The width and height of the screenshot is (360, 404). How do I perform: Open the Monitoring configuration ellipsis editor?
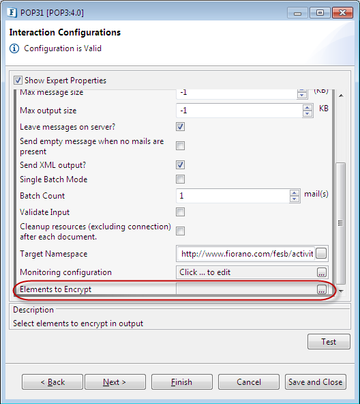coord(322,272)
